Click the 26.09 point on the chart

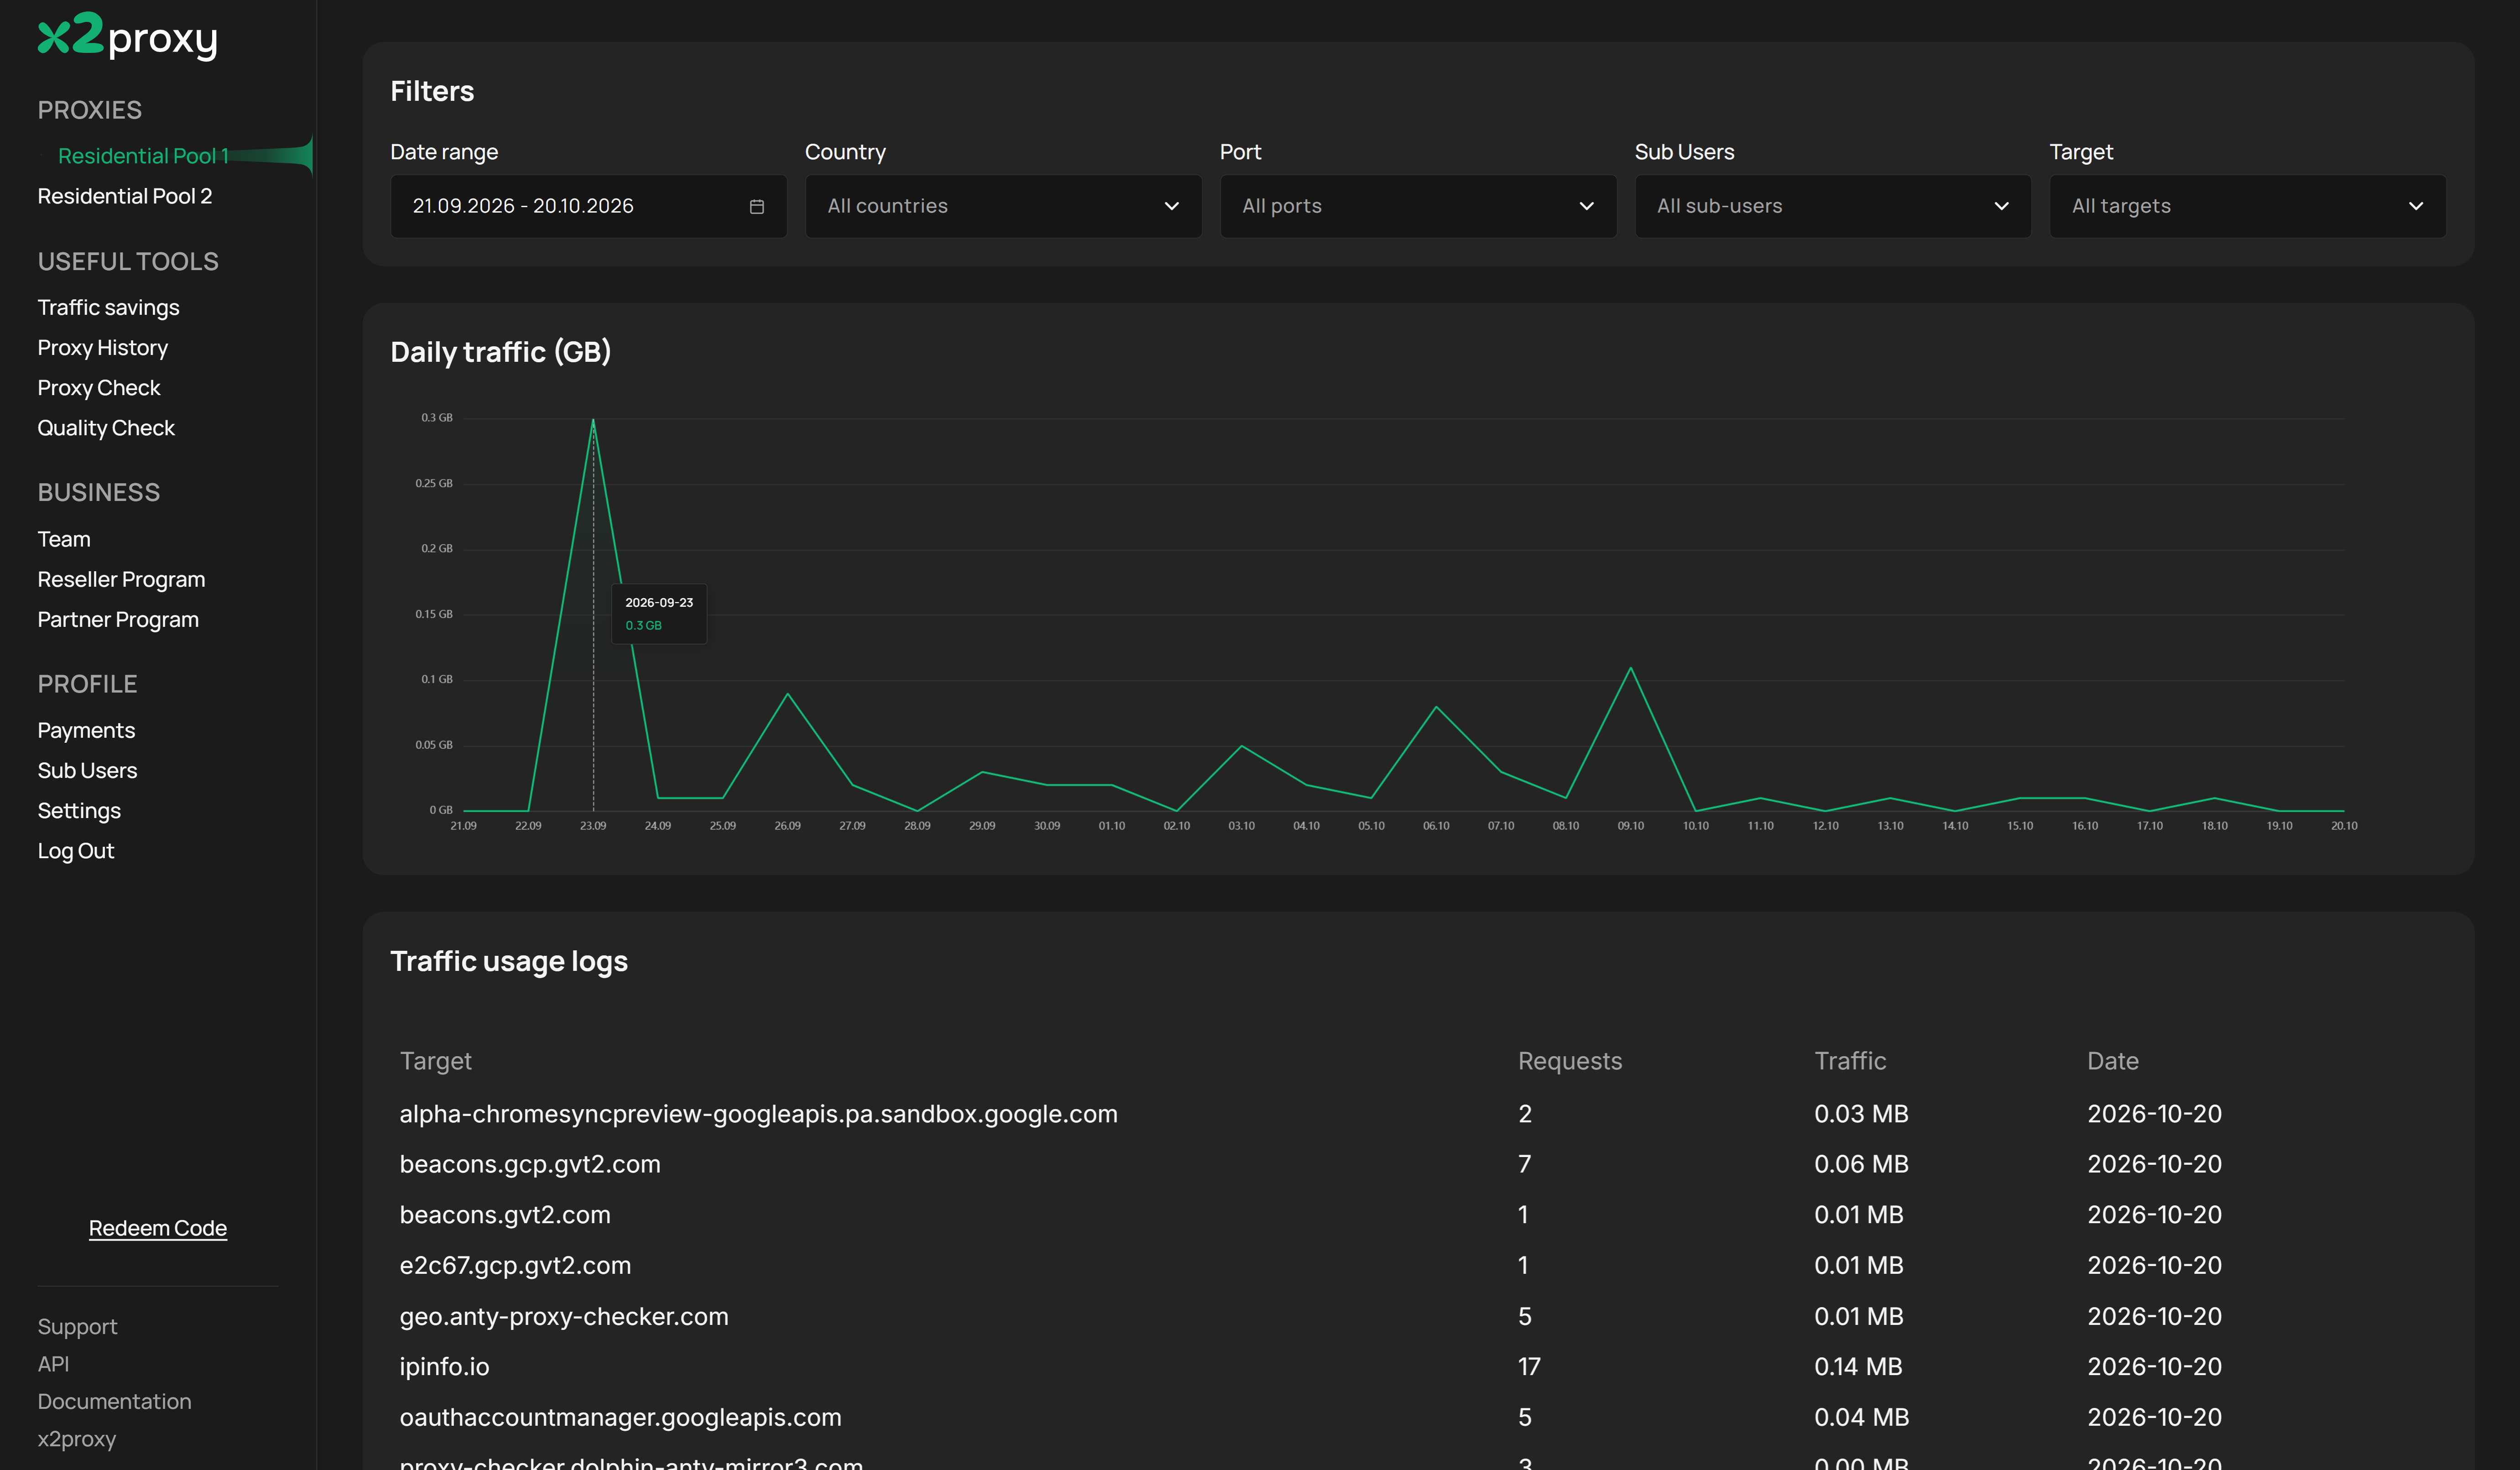coord(788,693)
